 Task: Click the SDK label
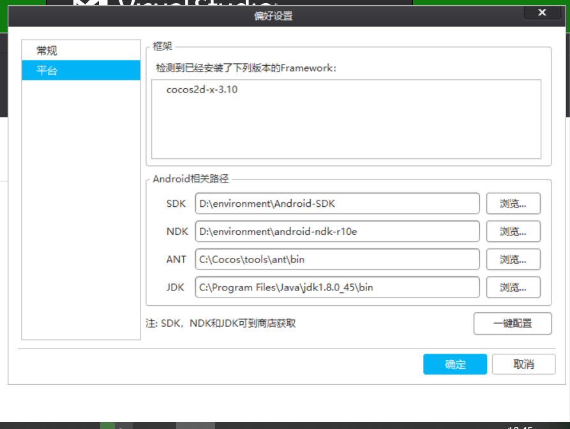coord(176,204)
